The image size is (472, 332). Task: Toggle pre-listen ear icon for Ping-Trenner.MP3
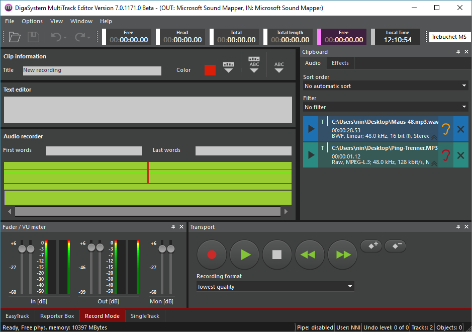click(445, 155)
